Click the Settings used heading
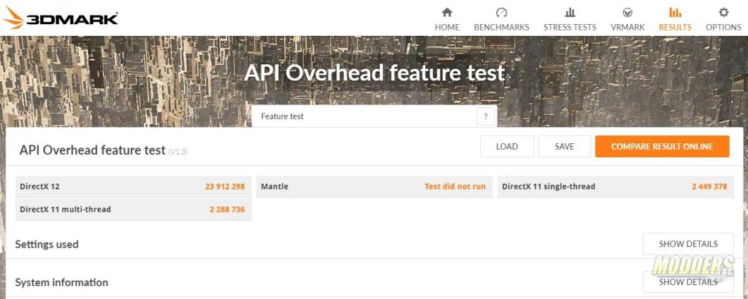This screenshot has width=748, height=299. (x=47, y=244)
